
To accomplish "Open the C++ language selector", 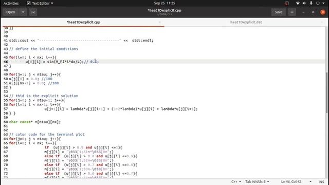I will pyautogui.click(x=236, y=181).
